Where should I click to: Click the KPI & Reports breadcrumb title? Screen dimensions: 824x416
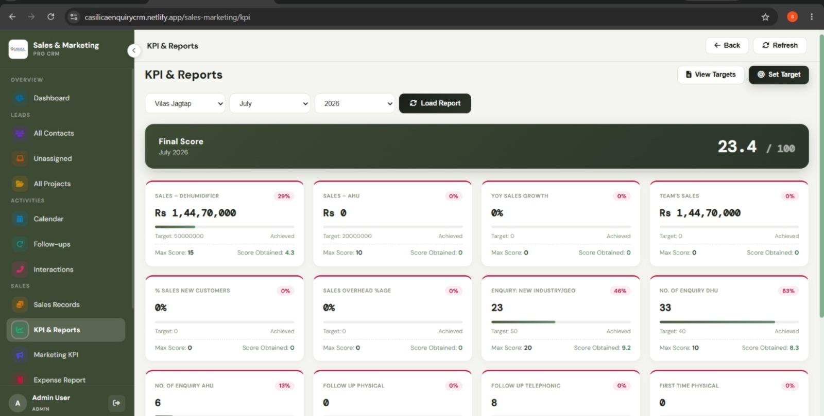coord(173,46)
